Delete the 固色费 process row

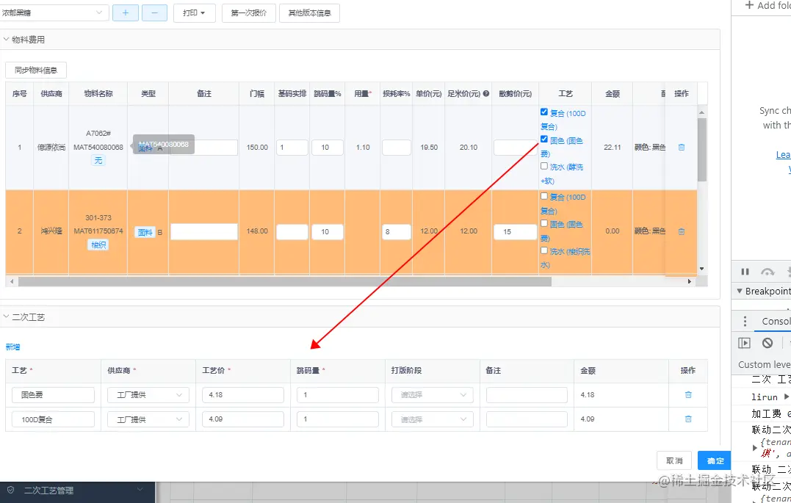coord(688,394)
